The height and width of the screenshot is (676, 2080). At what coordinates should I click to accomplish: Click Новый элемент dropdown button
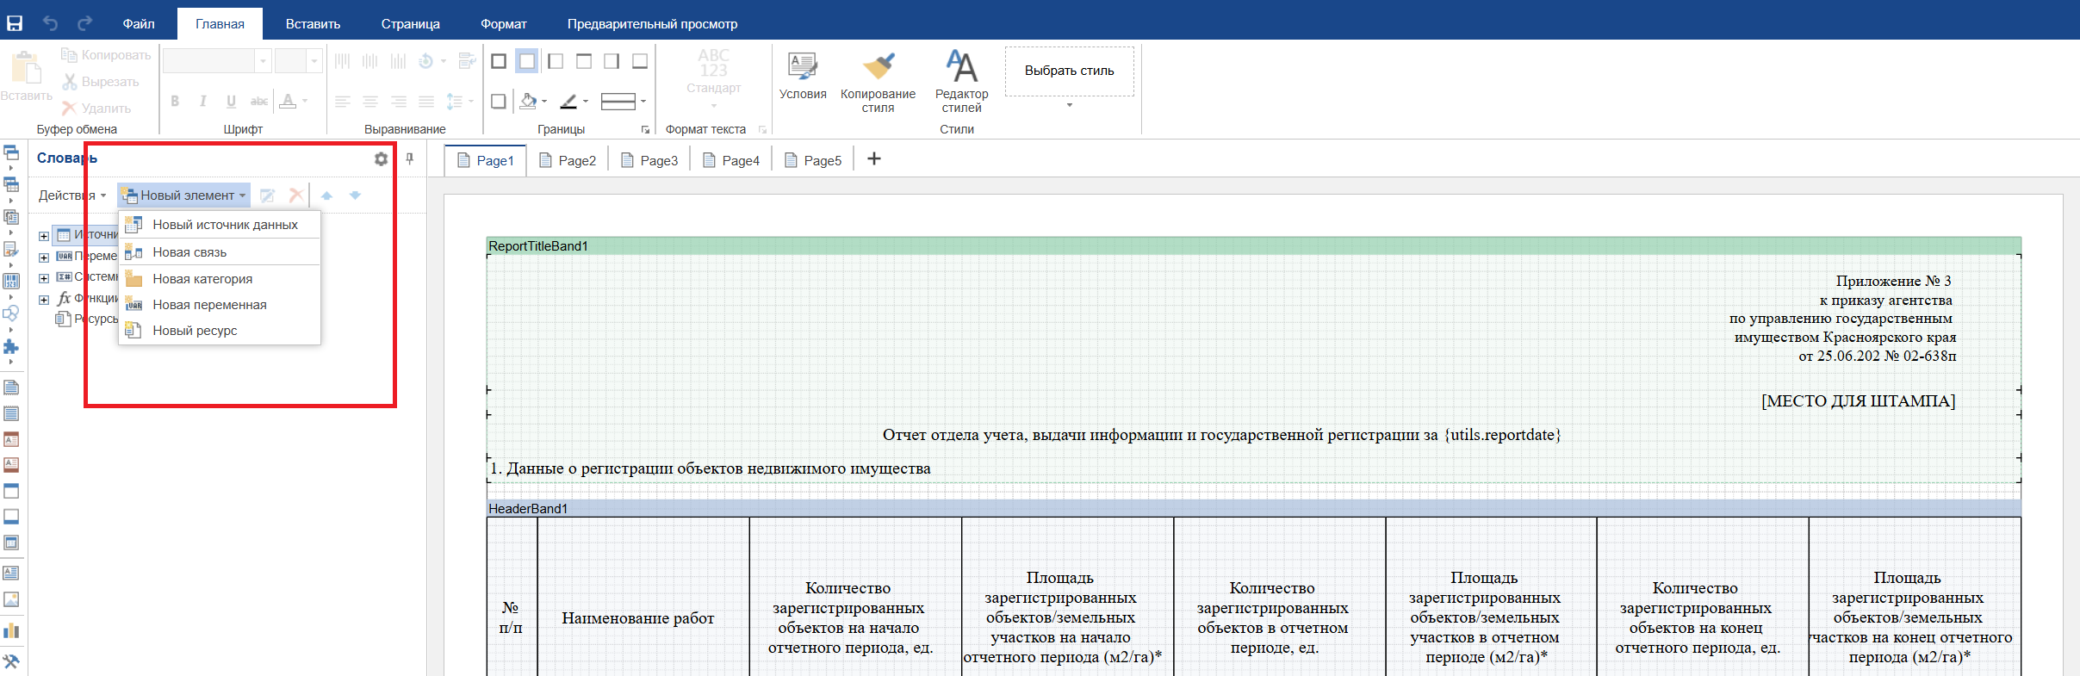[x=184, y=195]
